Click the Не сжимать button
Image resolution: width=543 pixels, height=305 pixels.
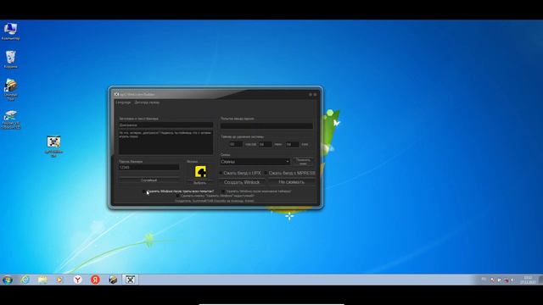click(292, 182)
